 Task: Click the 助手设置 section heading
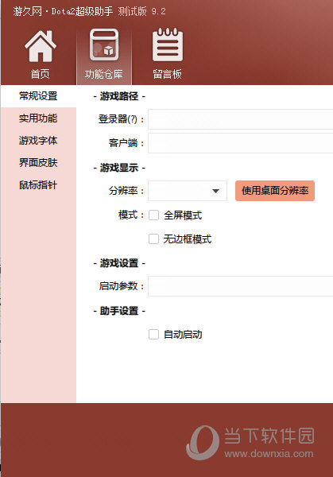pyautogui.click(x=119, y=311)
